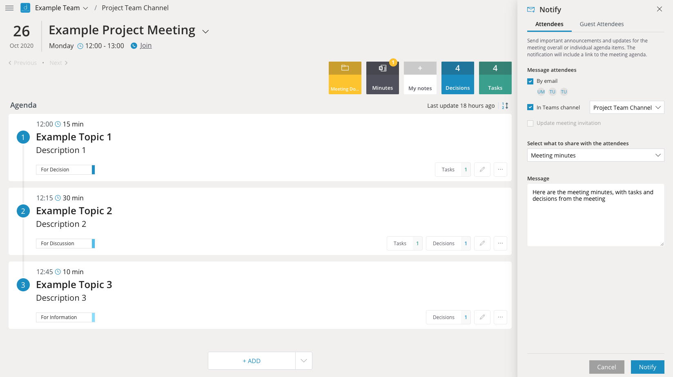This screenshot has width=673, height=377.
Task: Uncheck the By email checkbox
Action: tap(530, 81)
